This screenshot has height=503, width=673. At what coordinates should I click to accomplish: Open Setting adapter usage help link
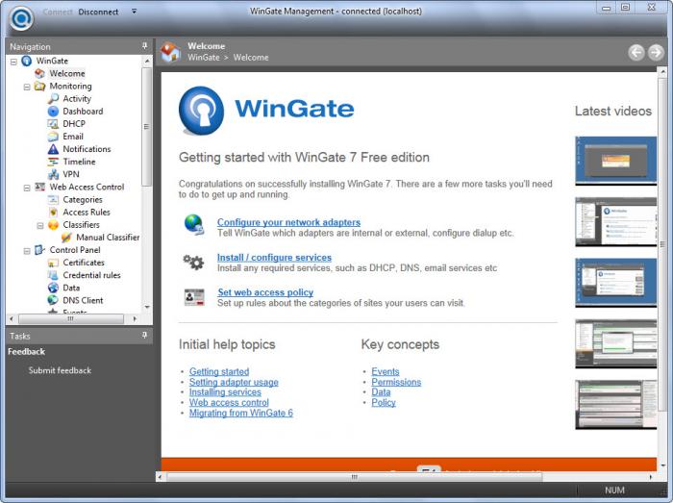pyautogui.click(x=234, y=382)
